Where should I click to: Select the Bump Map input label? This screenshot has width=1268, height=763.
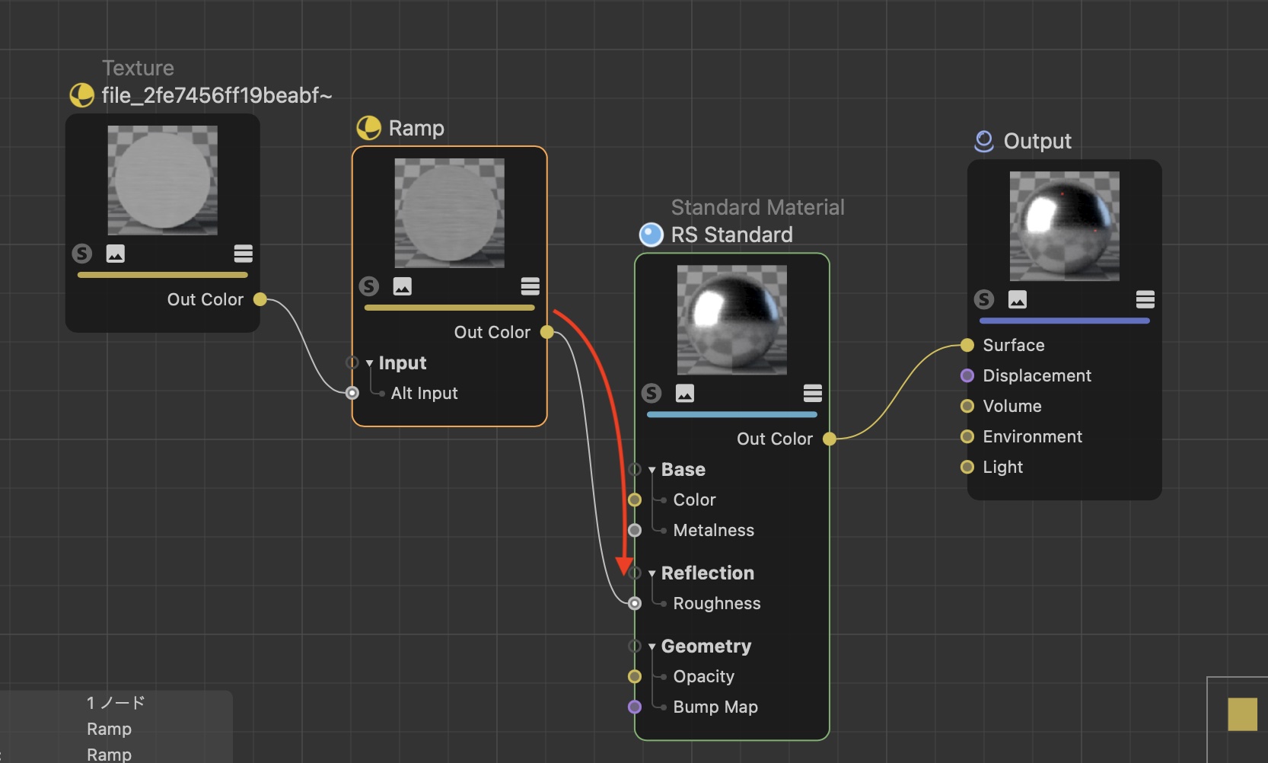pos(715,707)
